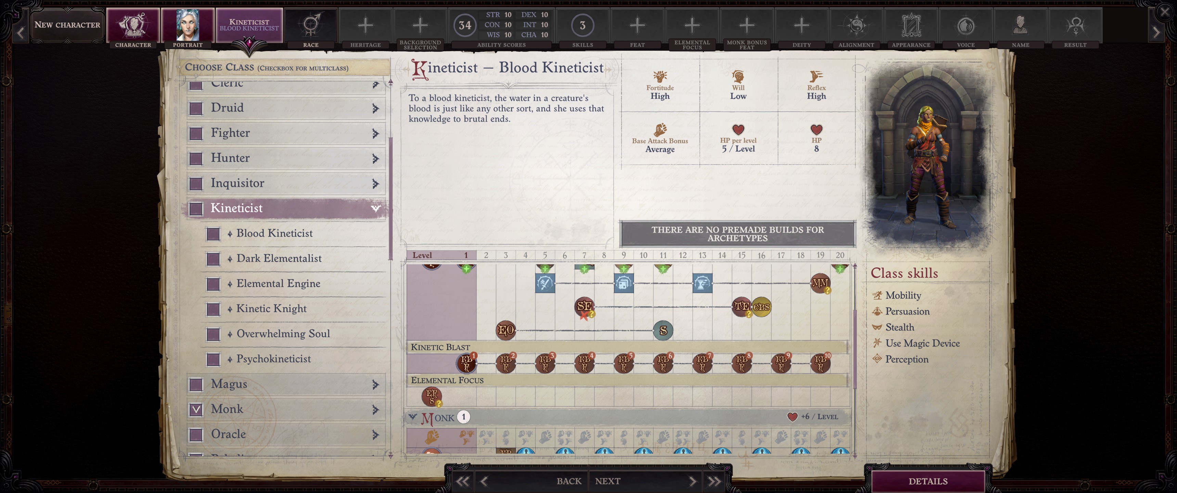Click the Details button
This screenshot has width=1177, height=493.
pyautogui.click(x=928, y=481)
